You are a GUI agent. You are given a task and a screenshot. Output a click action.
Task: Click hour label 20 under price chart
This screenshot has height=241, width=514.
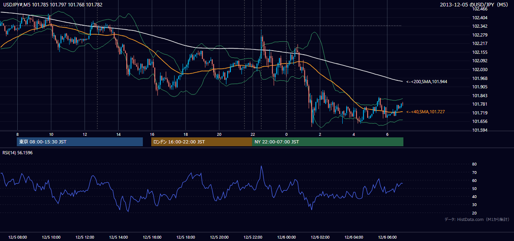click(219, 134)
